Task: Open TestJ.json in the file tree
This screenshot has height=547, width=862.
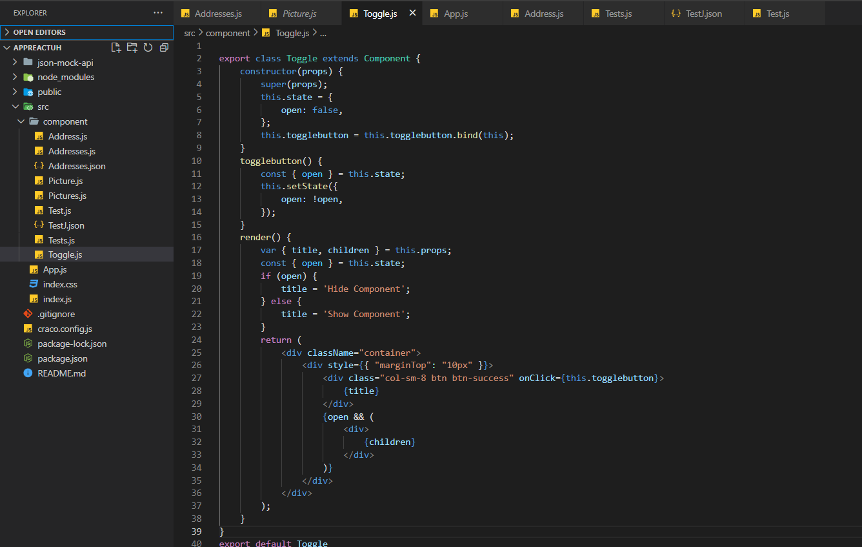Action: 87,225
